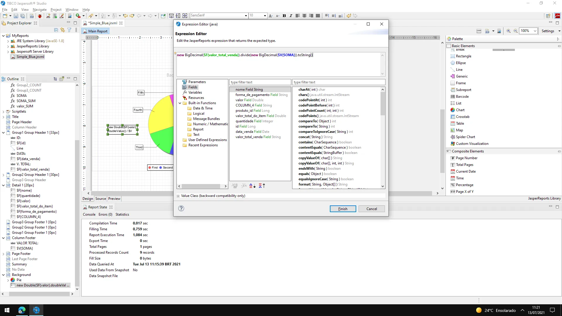Open the SansSerif font dropdown
This screenshot has width=562, height=316.
(246, 16)
